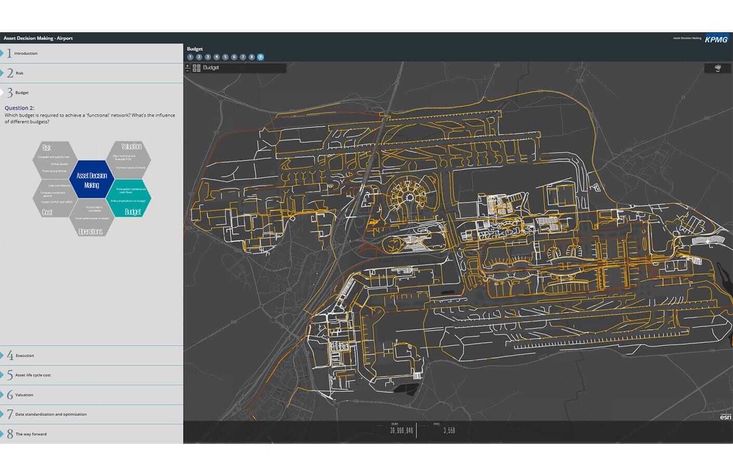
Task: Click the Risk hexagon in the diagram
Action: pyautogui.click(x=55, y=160)
